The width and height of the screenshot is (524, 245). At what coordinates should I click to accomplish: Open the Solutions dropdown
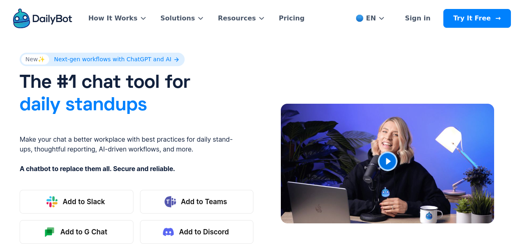coord(182,18)
